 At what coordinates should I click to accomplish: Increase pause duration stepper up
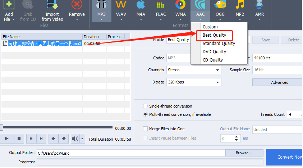[x=237, y=137]
